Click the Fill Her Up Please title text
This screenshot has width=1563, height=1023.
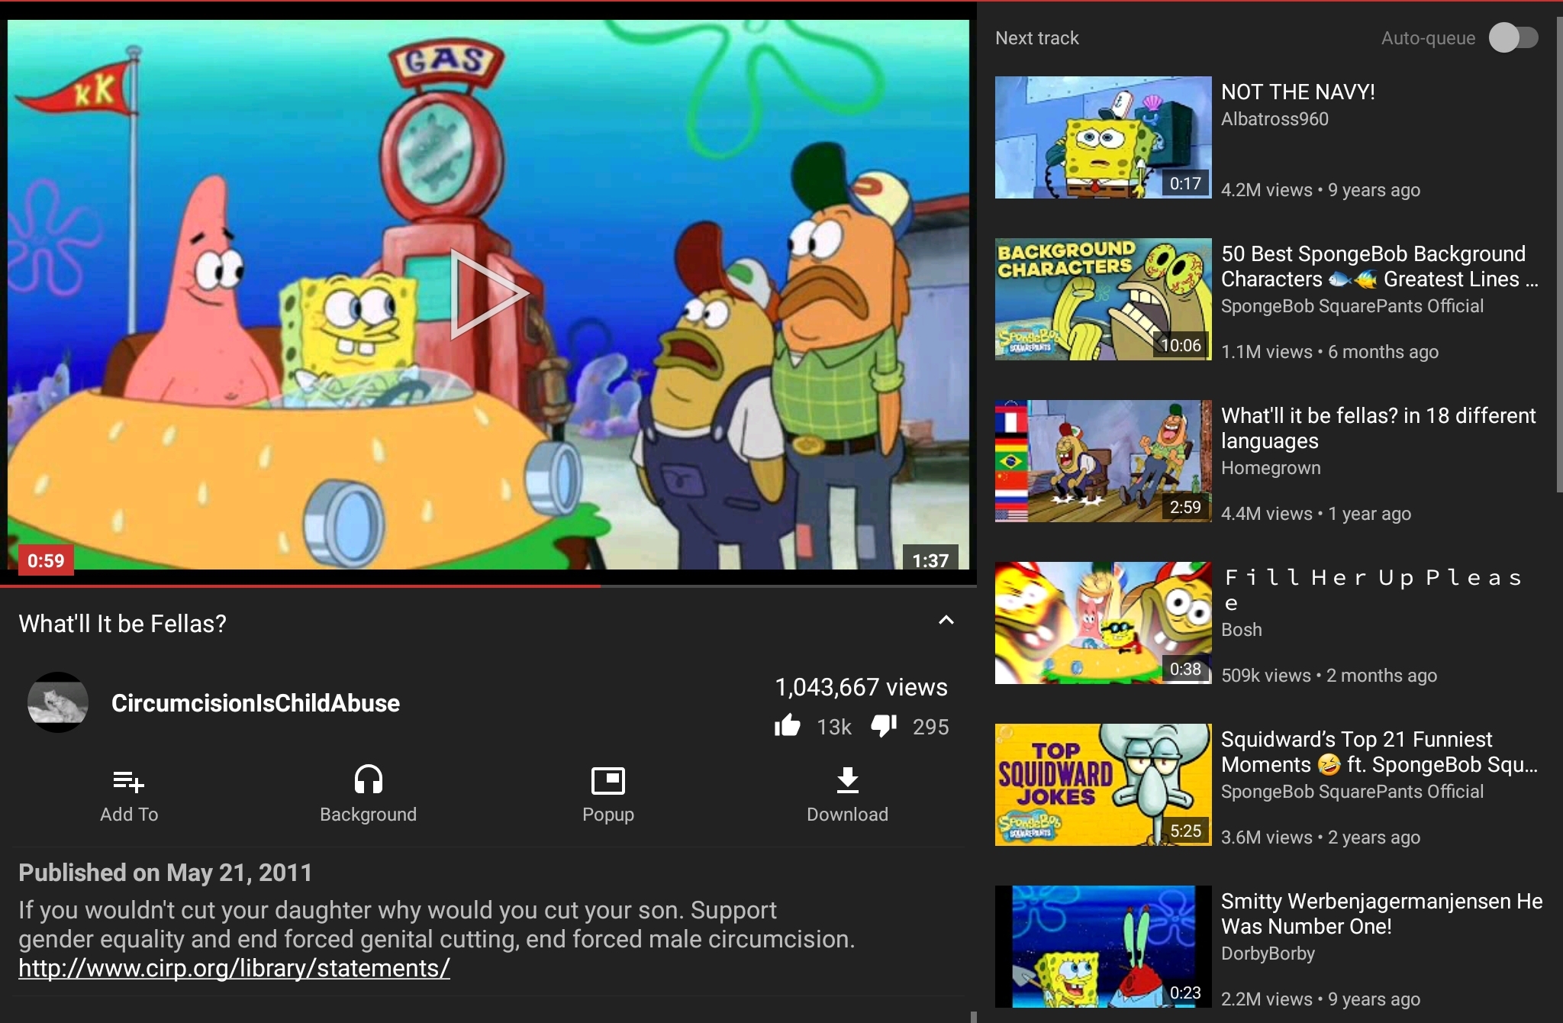click(1373, 590)
